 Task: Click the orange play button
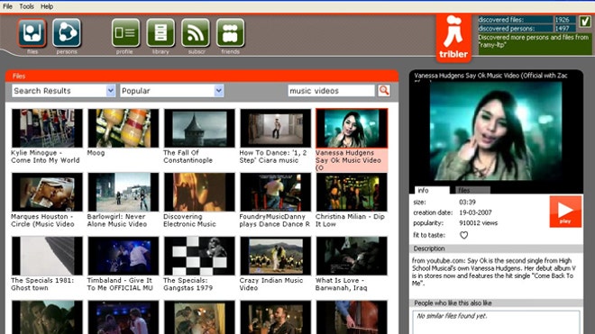coord(565,212)
